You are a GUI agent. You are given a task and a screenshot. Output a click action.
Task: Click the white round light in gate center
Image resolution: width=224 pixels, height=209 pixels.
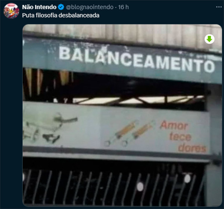(140, 187)
